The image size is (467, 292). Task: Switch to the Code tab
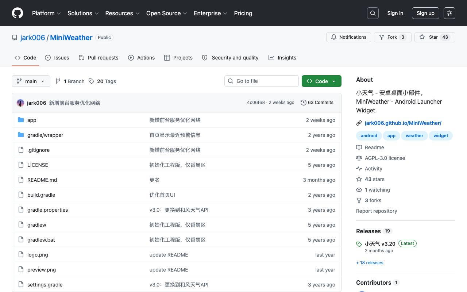click(x=25, y=58)
